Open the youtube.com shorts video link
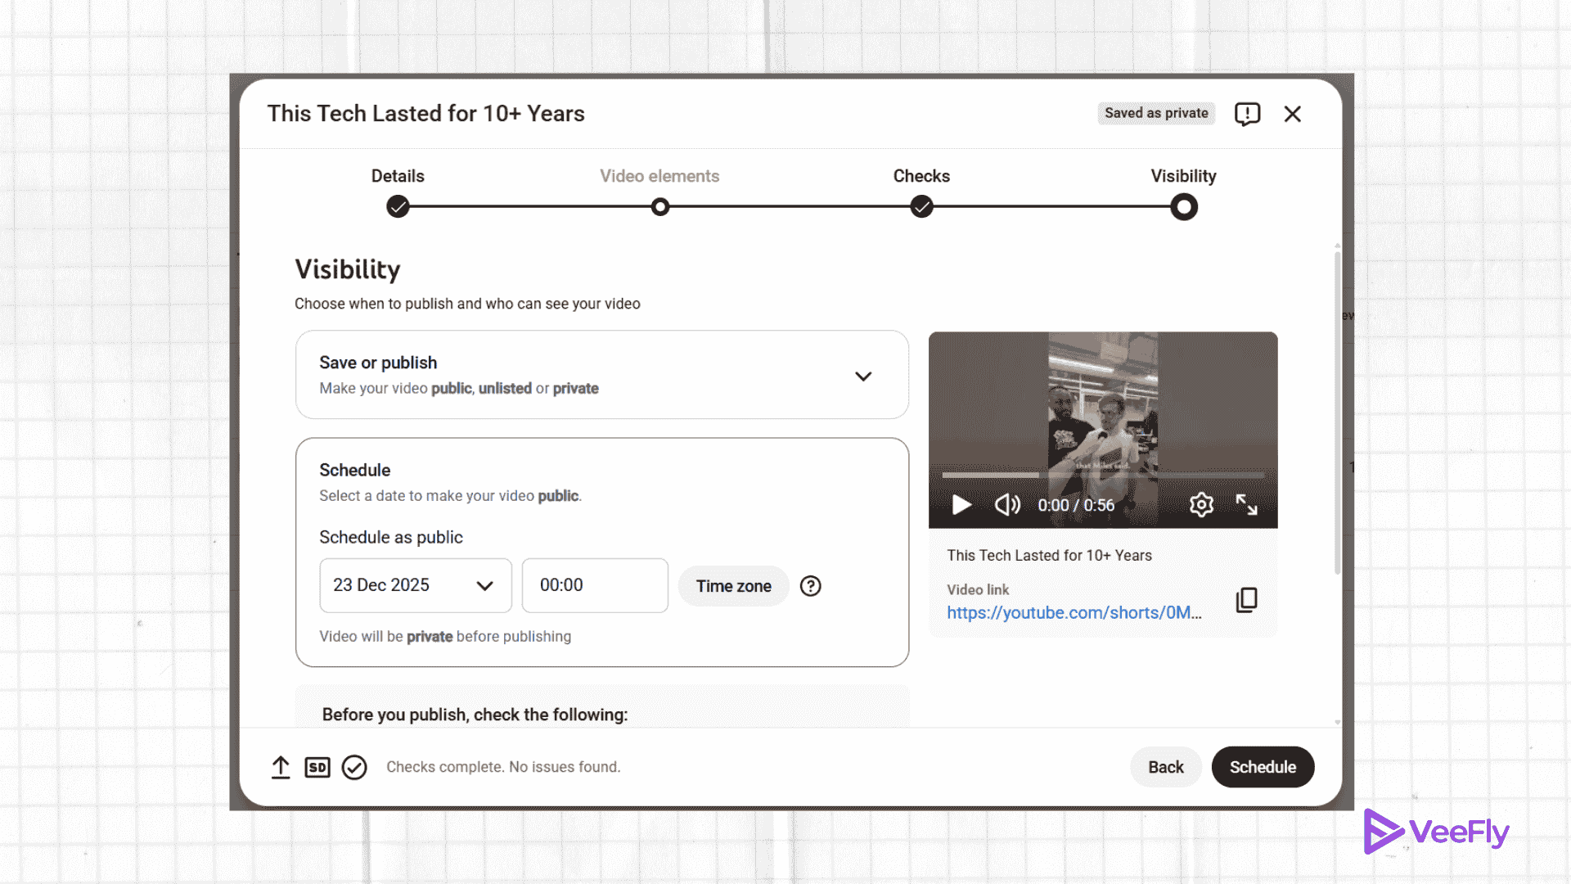 point(1074,612)
